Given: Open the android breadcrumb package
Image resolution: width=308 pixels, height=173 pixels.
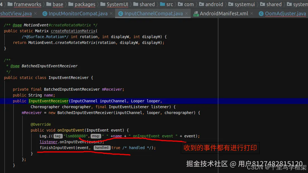Looking at the screenshot, I should (x=211, y=4).
